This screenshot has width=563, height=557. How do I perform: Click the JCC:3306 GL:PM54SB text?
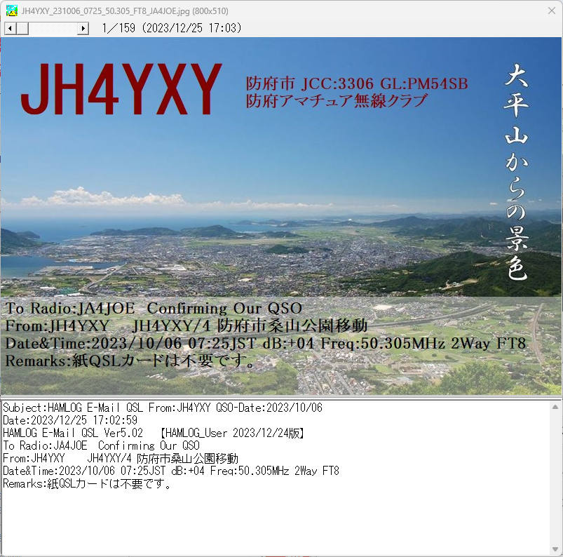tap(384, 83)
